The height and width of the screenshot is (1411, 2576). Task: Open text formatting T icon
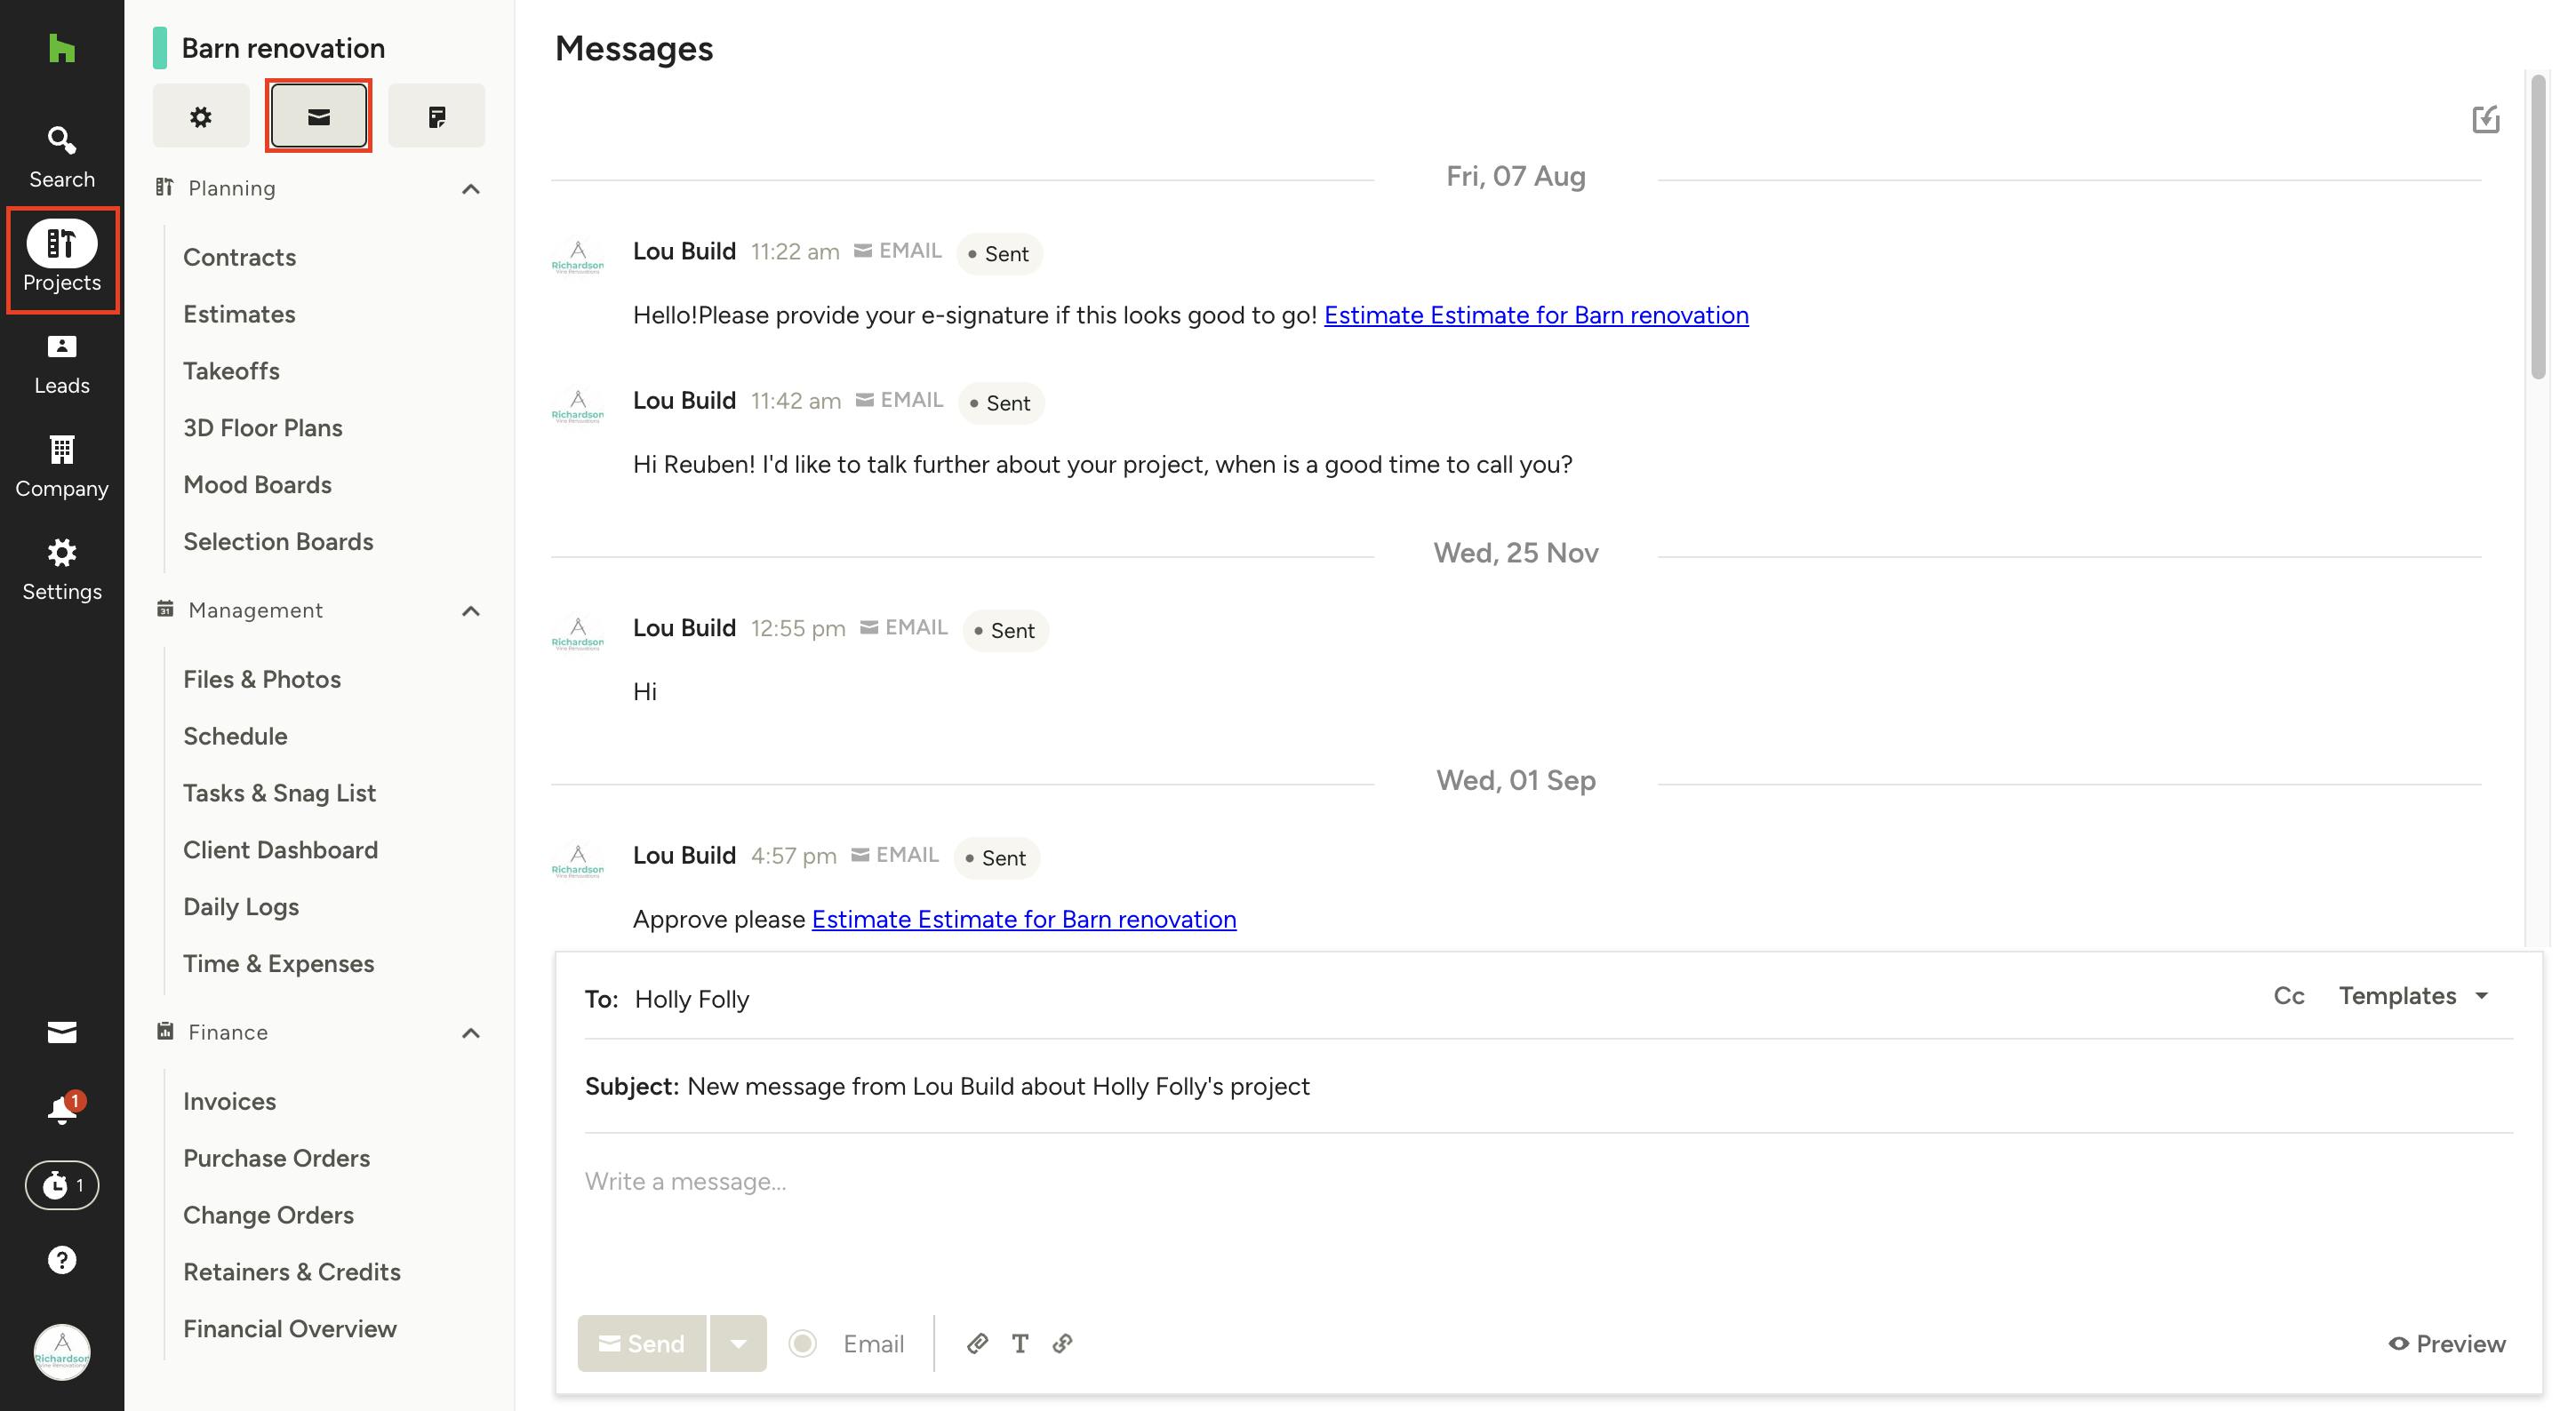pos(1020,1343)
